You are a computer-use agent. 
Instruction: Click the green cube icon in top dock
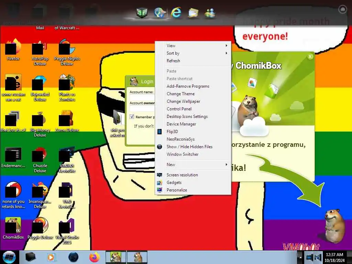(x=142, y=13)
